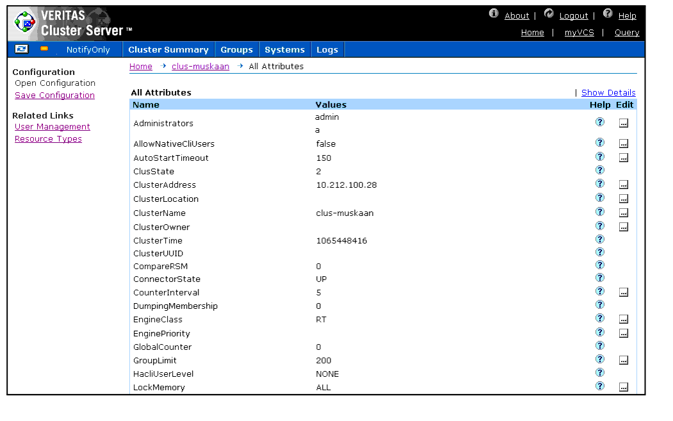Image resolution: width=673 pixels, height=421 pixels.
Task: Click the Logout link in header
Action: tap(573, 16)
